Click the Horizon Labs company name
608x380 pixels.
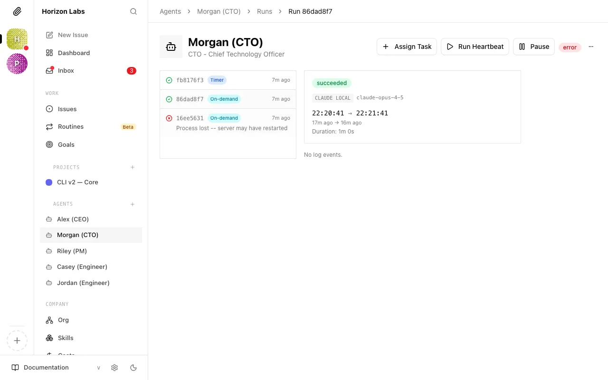point(63,11)
